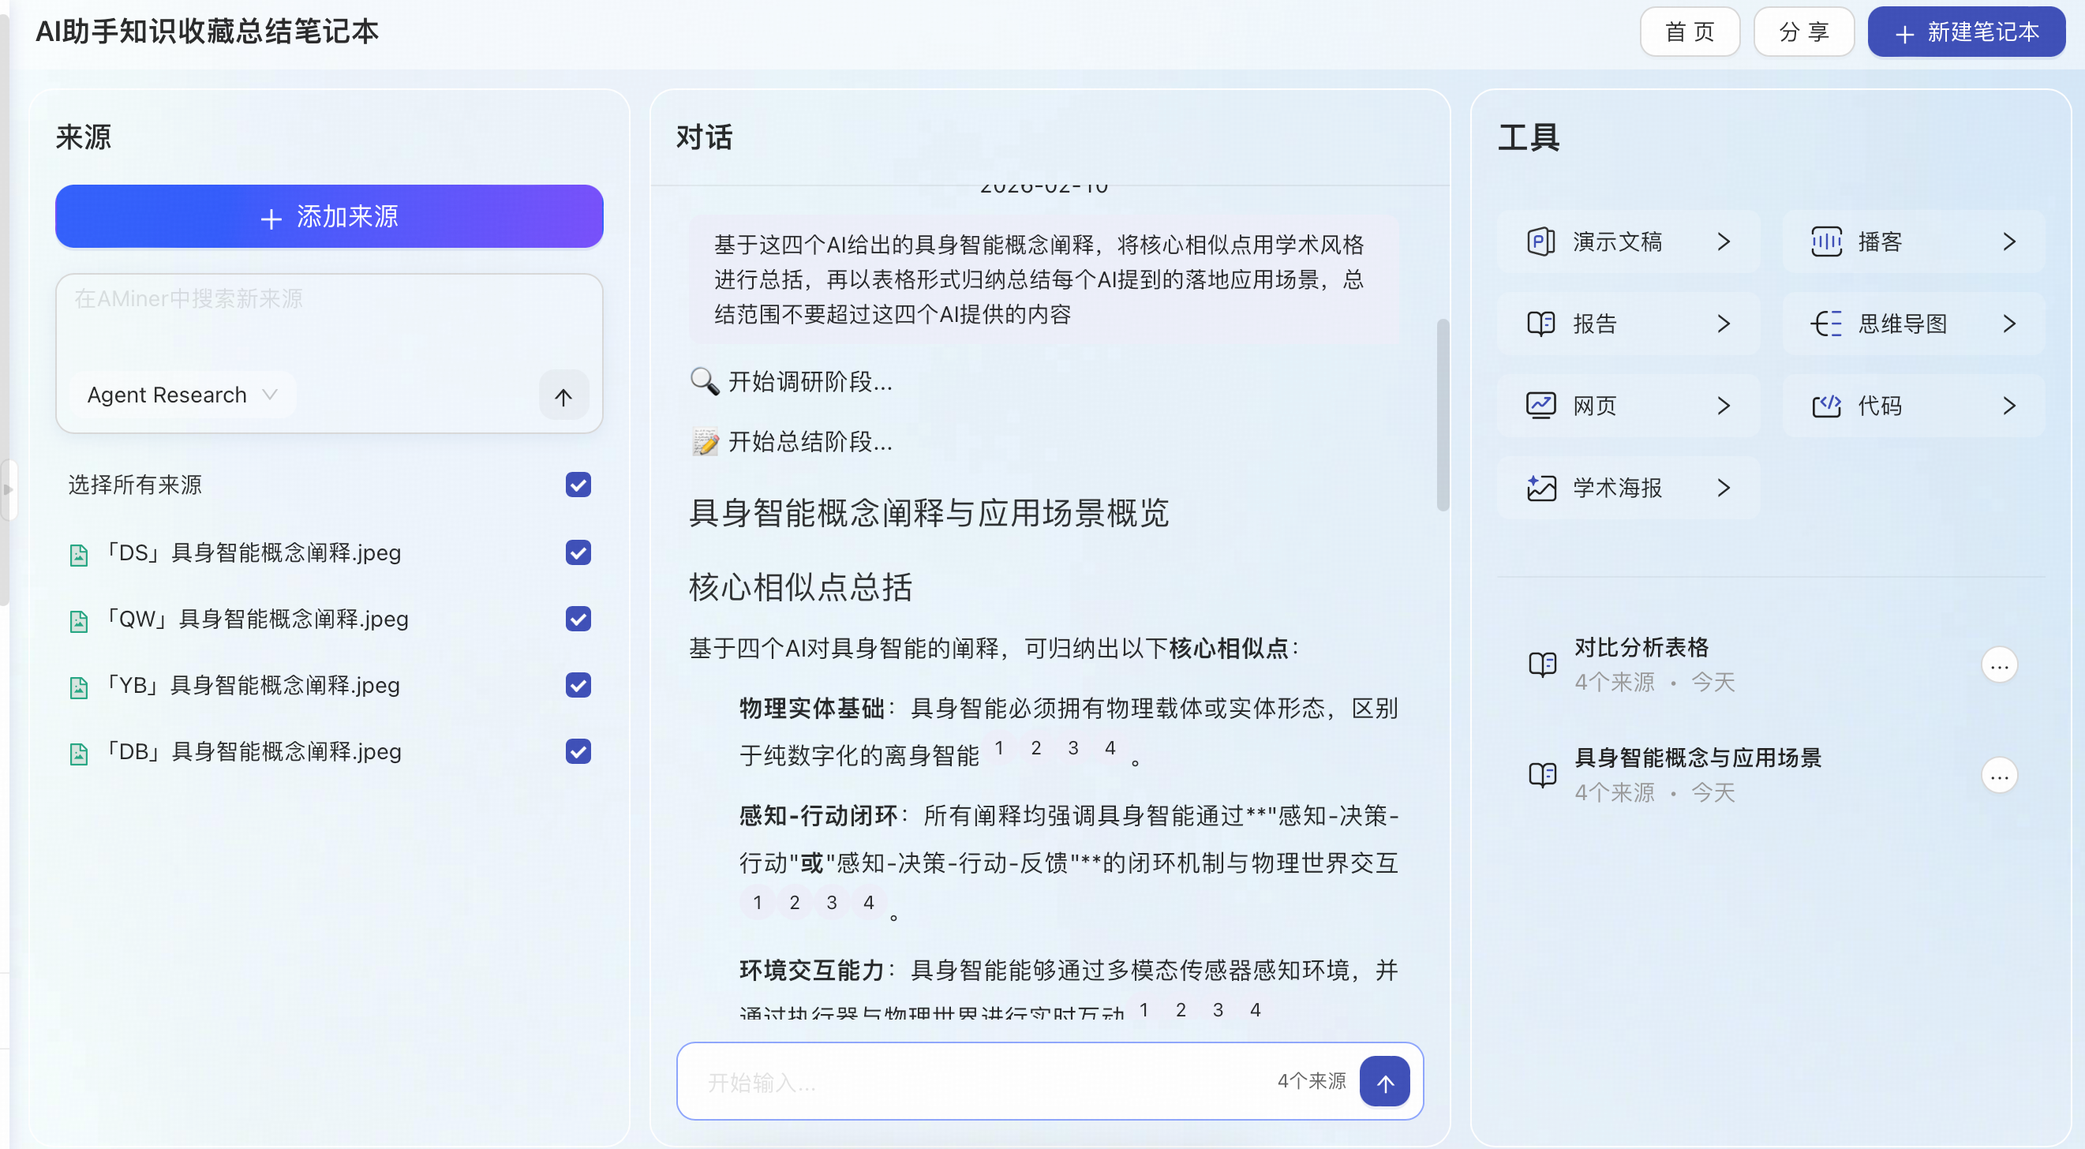Toggle checkbox for 「DS」具身智能概念阐释.jpeg

tap(578, 552)
